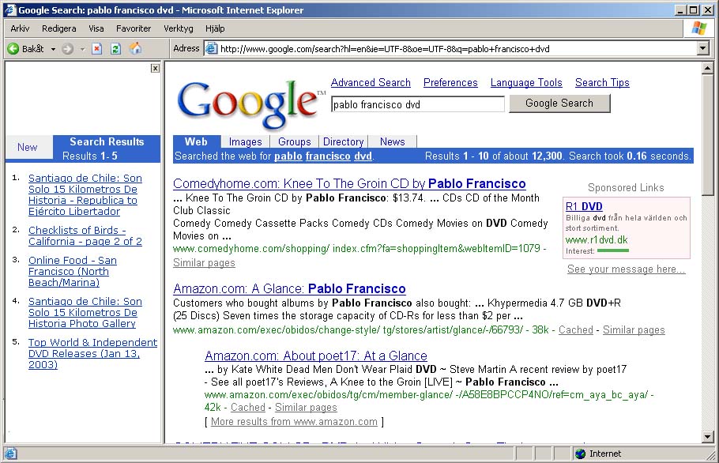Click the Google Search button

tap(559, 104)
